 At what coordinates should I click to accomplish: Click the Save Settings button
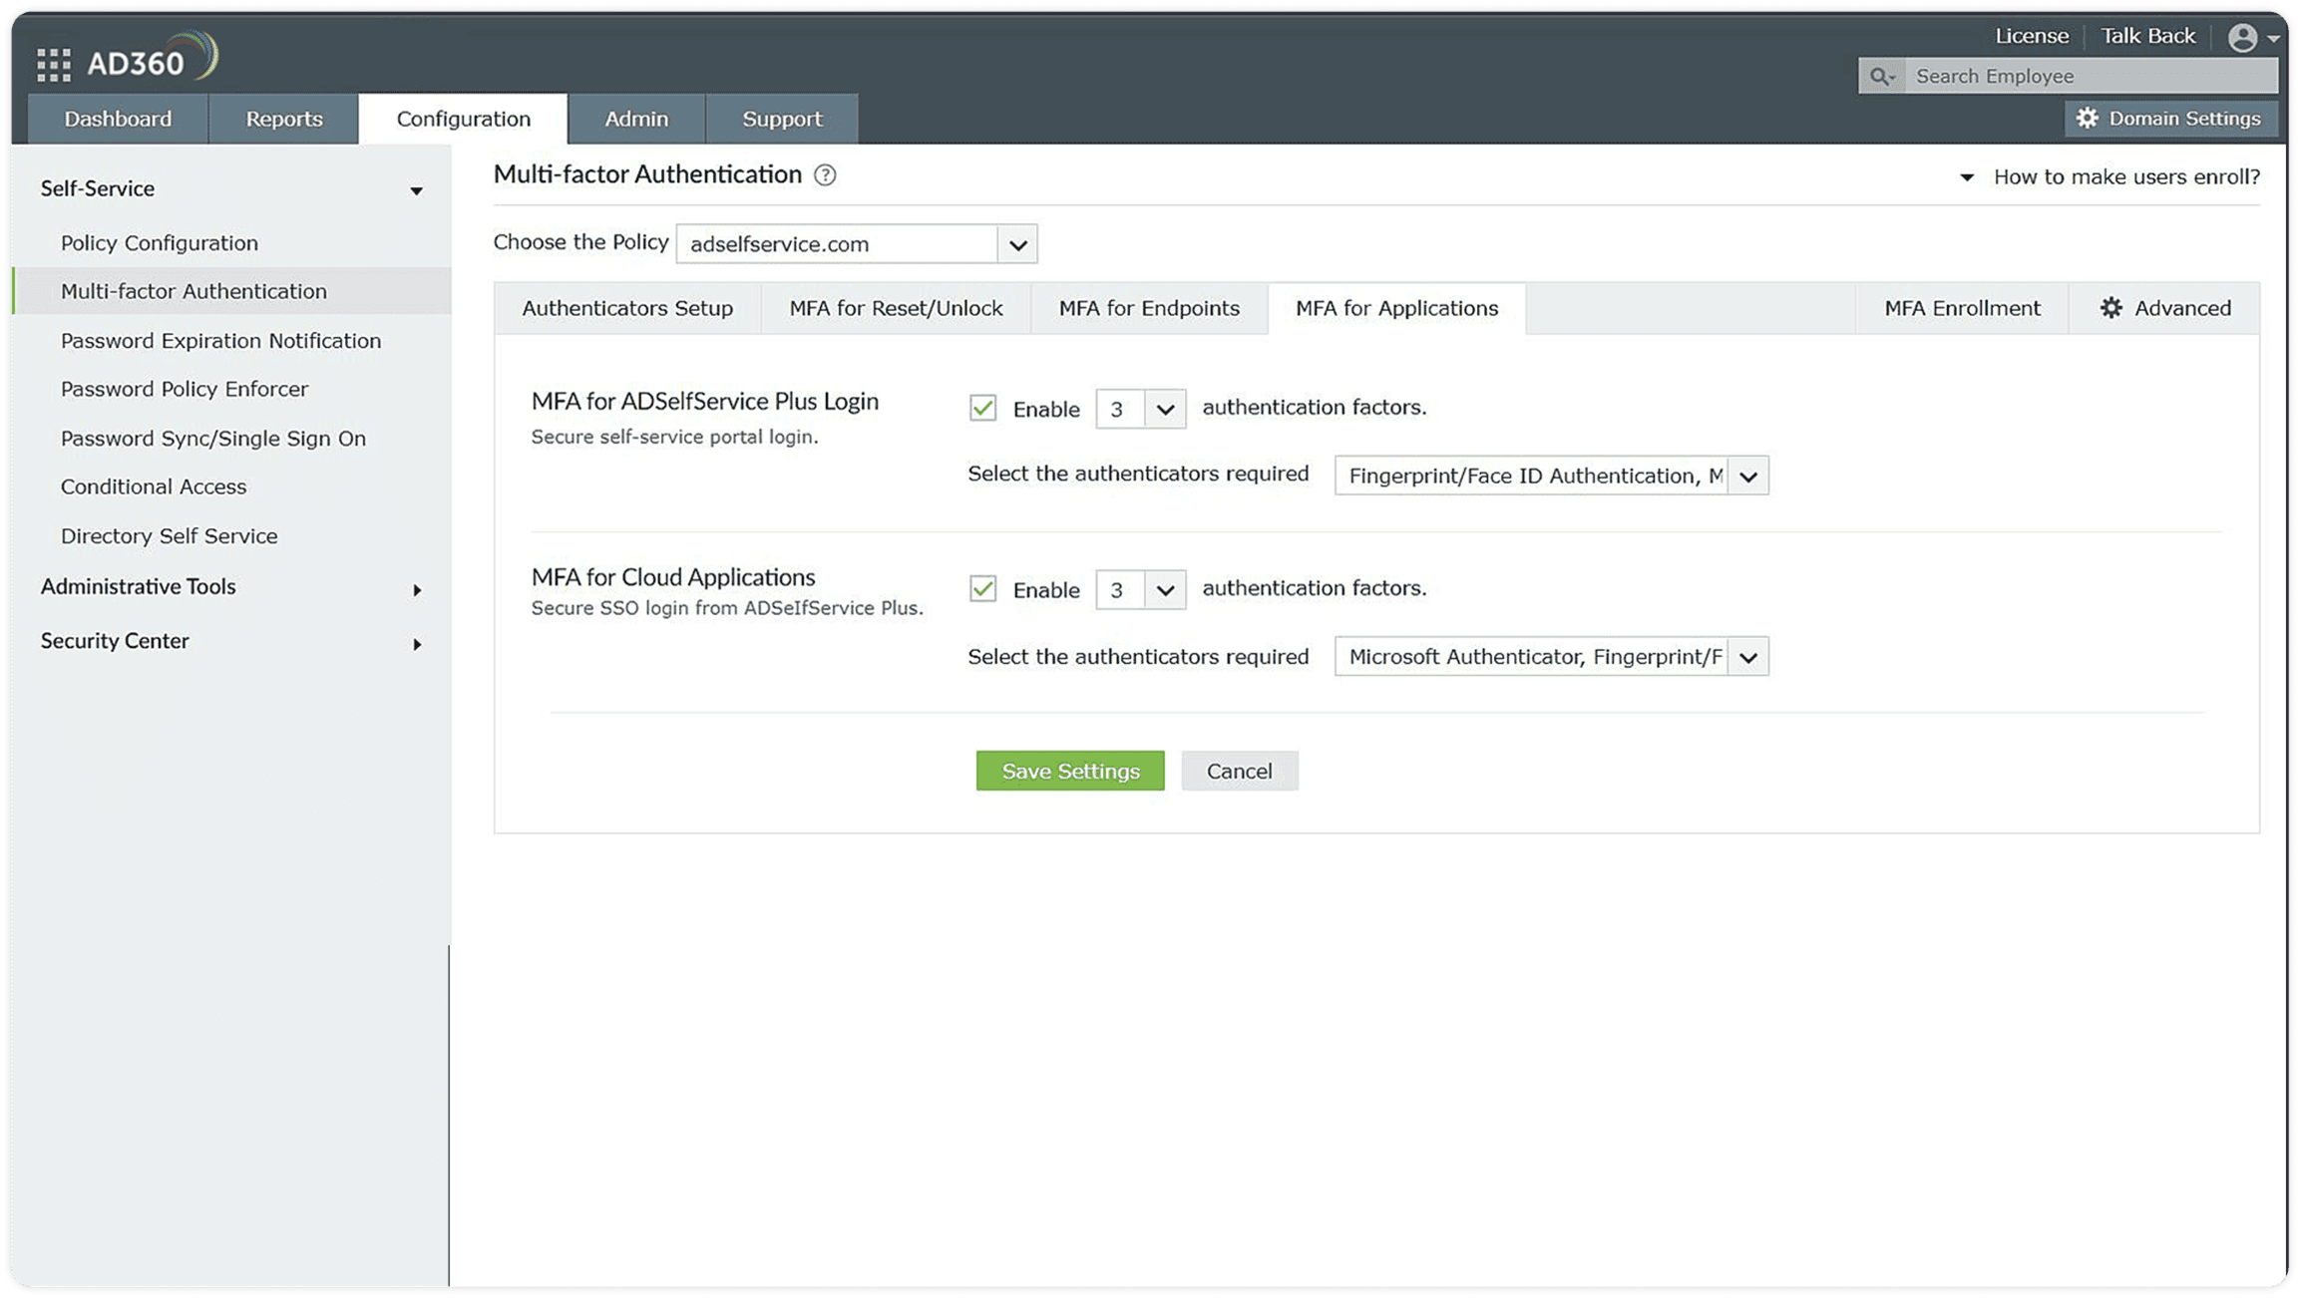point(1070,771)
